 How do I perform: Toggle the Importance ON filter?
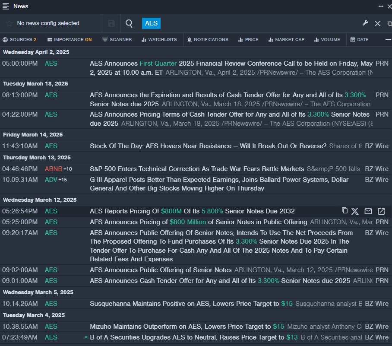[70, 40]
